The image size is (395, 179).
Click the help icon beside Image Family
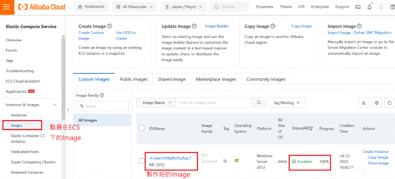pyautogui.click(x=102, y=95)
